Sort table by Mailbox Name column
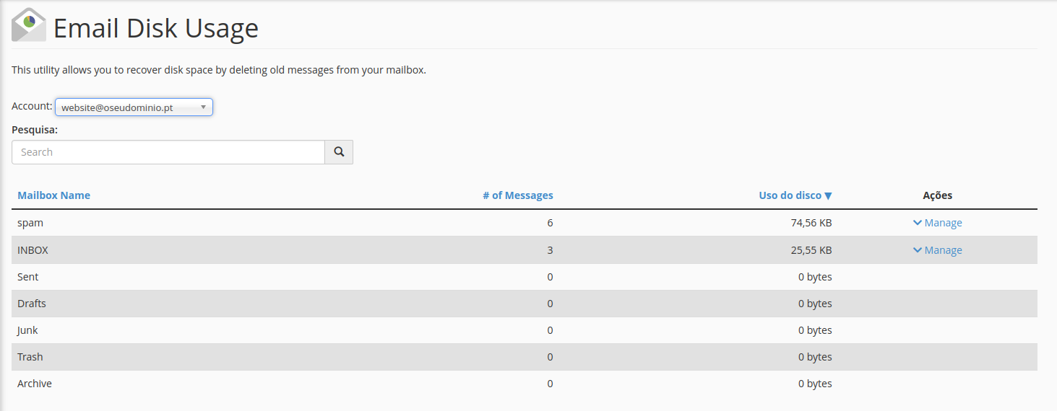 [x=53, y=195]
